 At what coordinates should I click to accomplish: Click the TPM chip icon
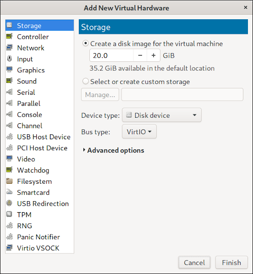click(9, 214)
